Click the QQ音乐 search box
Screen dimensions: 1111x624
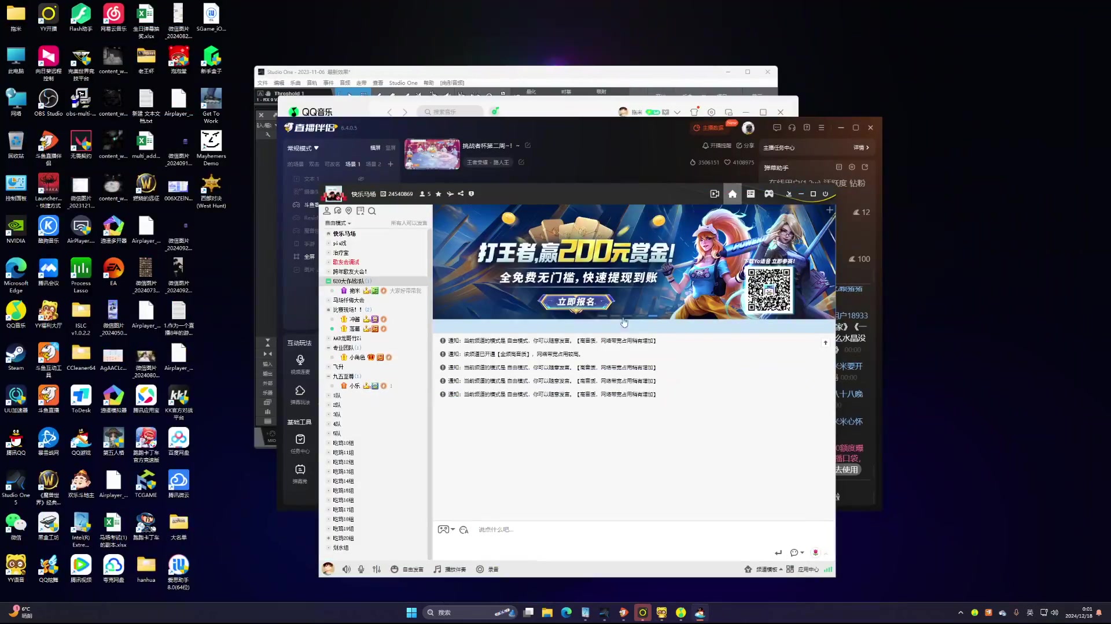(450, 112)
